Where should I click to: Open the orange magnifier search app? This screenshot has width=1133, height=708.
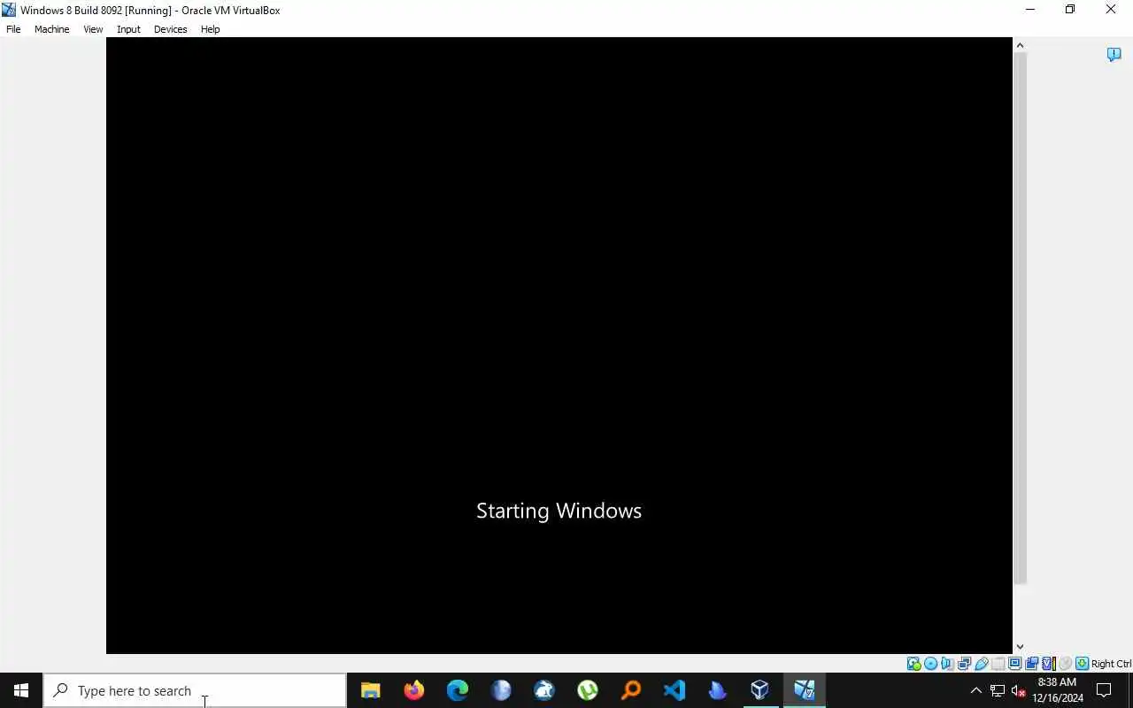tap(630, 690)
